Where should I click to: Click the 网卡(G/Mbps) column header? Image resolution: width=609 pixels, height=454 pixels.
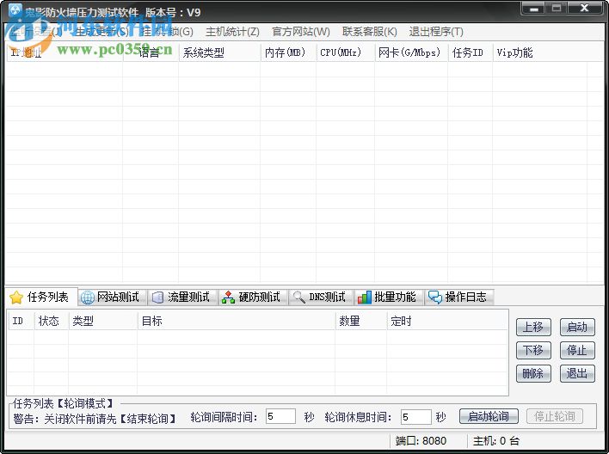pyautogui.click(x=411, y=52)
